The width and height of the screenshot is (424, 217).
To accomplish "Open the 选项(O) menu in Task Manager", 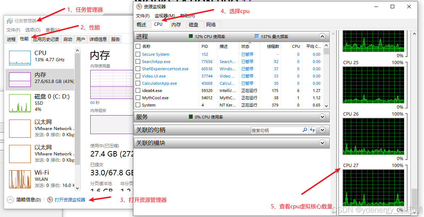I will (33, 30).
